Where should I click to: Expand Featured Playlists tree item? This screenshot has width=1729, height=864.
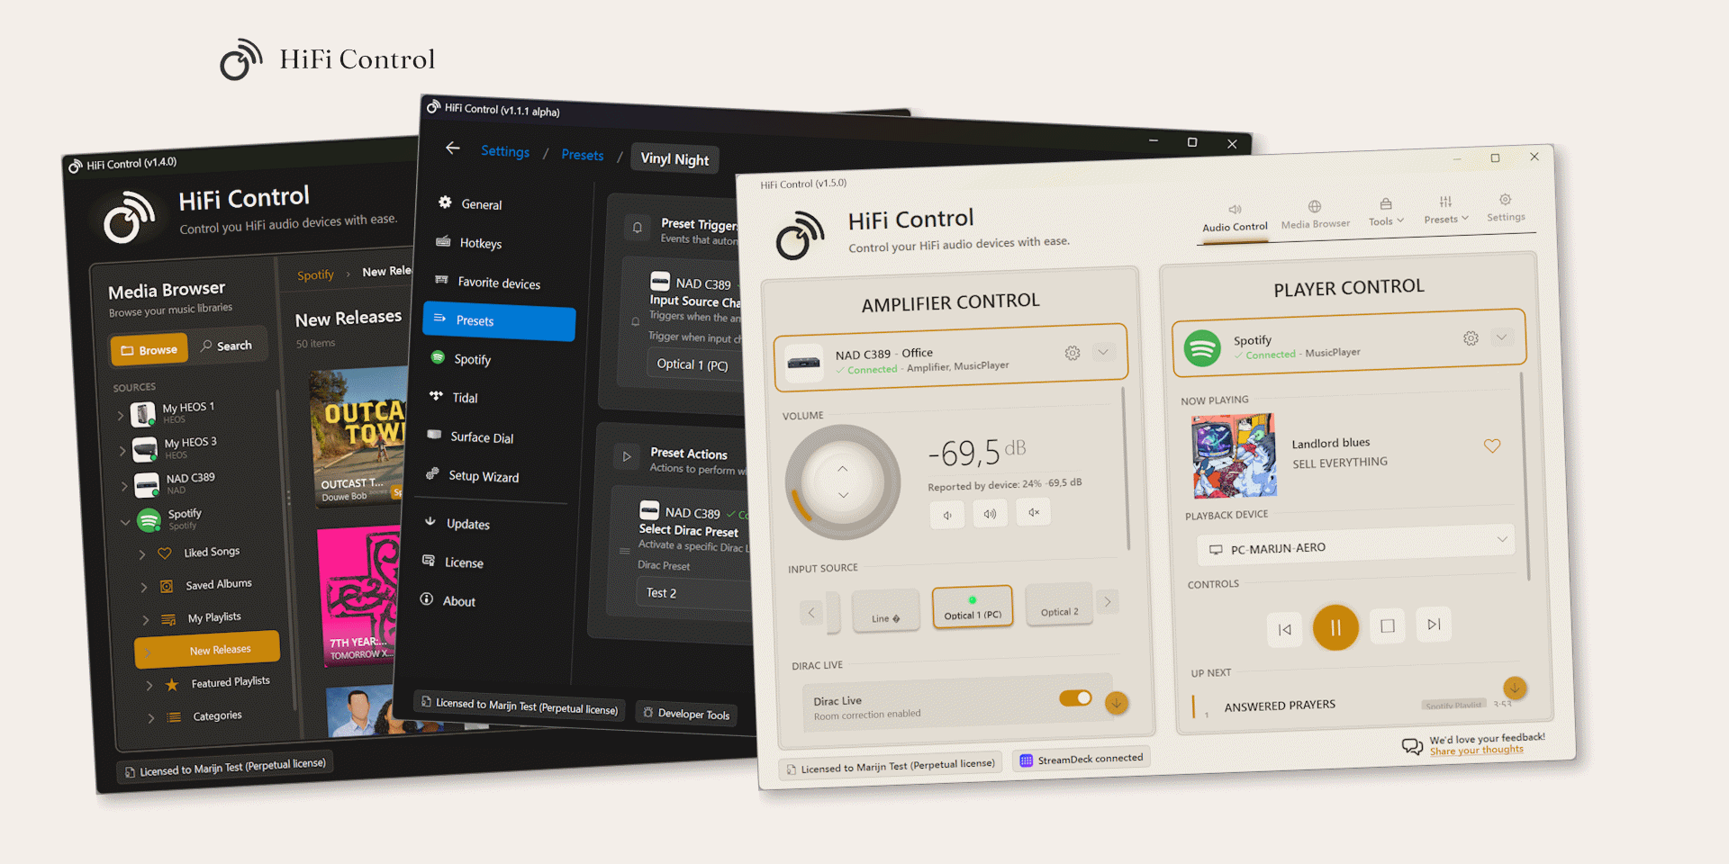tap(149, 686)
